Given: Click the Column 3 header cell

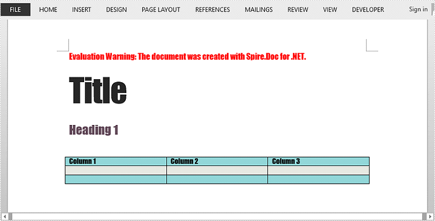Looking at the screenshot, I should coord(318,161).
